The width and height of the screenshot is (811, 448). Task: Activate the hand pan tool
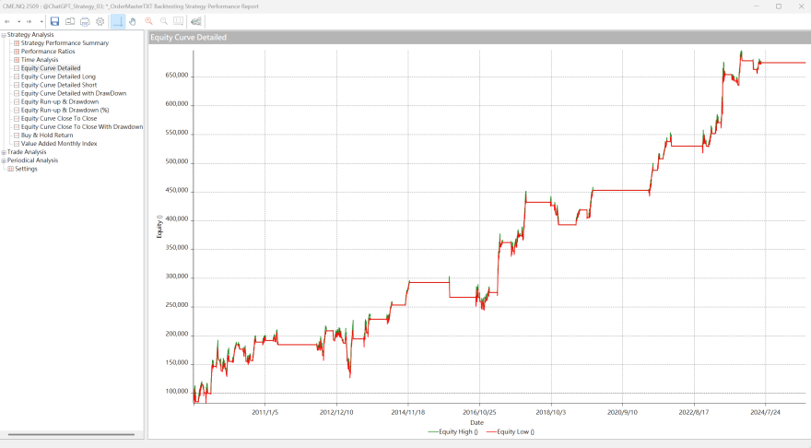[133, 21]
